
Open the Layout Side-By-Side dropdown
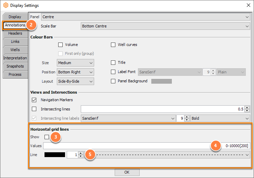75,81
